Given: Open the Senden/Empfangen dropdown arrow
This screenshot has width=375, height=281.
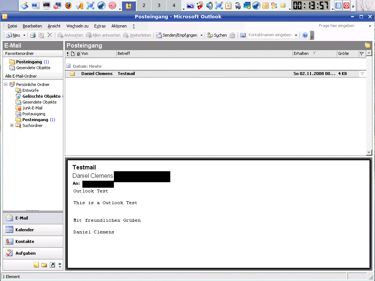Looking at the screenshot, I should (x=201, y=35).
